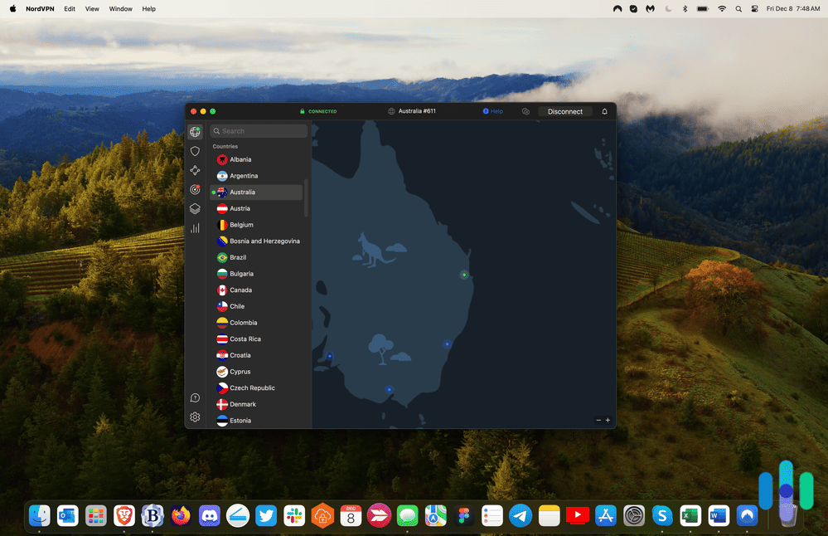828x536 pixels.
Task: View Specialty servers via the layers icon
Action: 195,208
